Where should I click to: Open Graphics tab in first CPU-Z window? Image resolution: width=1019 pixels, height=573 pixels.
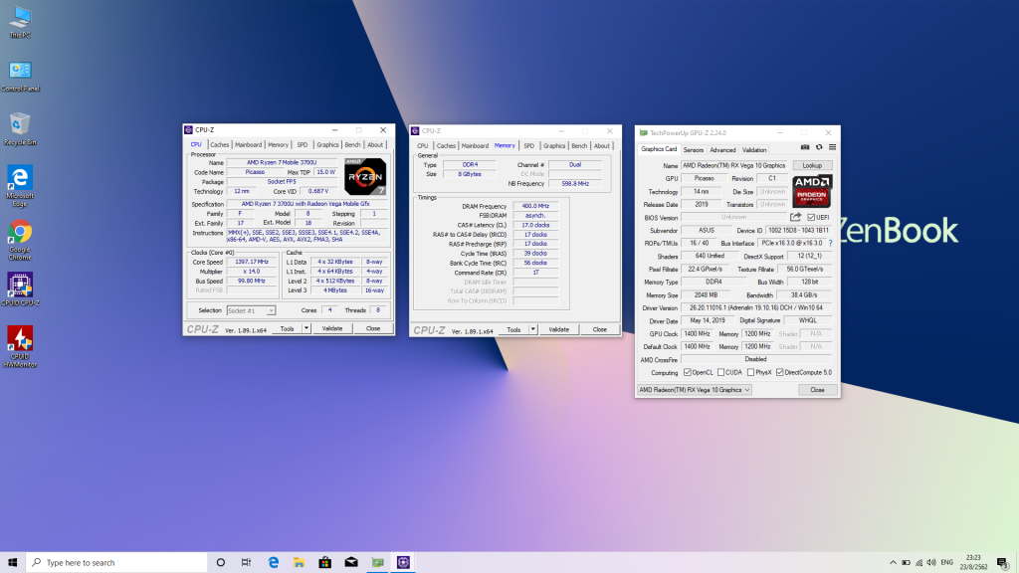click(327, 145)
